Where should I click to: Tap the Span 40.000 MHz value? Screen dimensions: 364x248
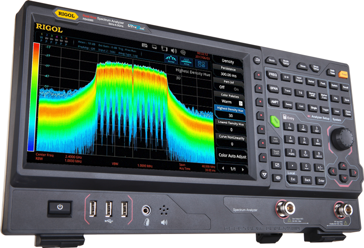coord(209,167)
